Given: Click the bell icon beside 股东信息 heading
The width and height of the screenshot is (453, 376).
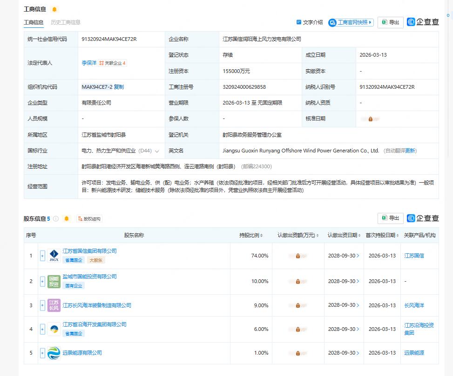Looking at the screenshot, I should 67,218.
